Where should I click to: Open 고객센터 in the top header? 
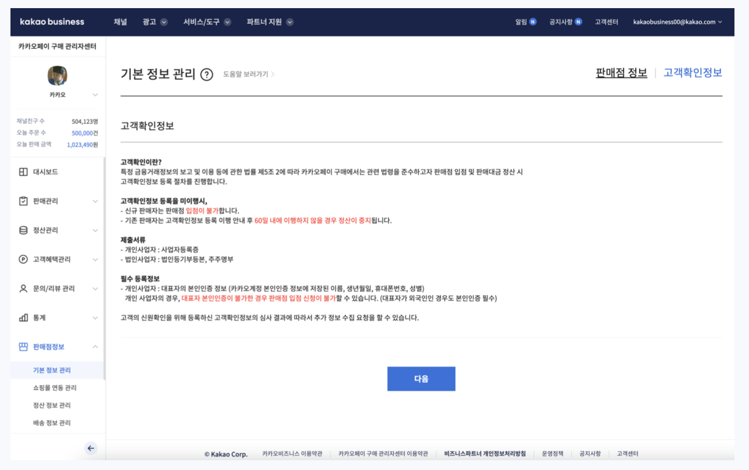(607, 22)
